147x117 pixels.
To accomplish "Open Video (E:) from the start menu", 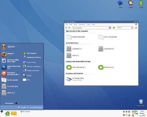I will pyautogui.click(x=8, y=93).
